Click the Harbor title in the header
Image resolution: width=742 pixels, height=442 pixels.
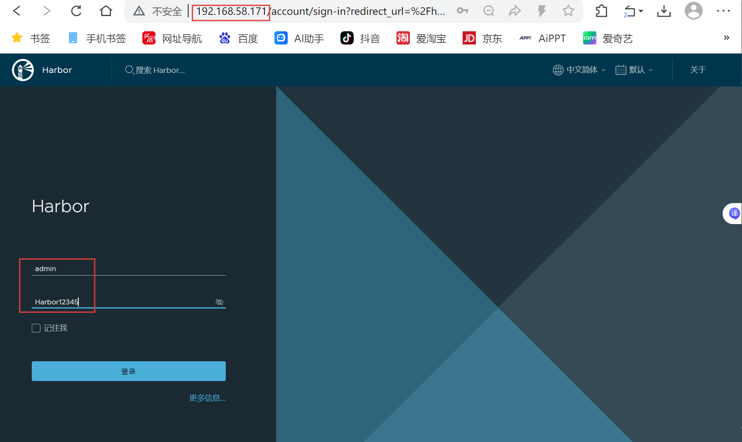57,70
